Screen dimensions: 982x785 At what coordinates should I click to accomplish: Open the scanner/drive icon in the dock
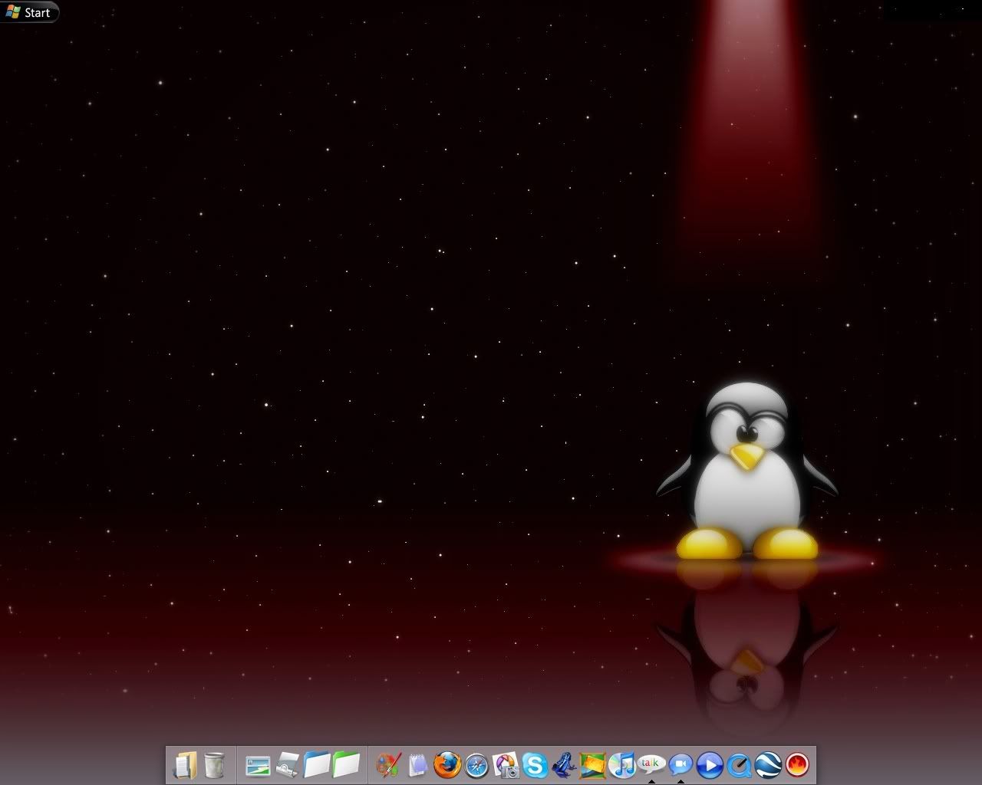[x=288, y=765]
